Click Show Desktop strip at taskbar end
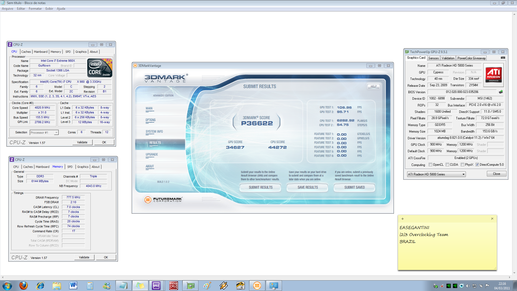This screenshot has width=517, height=291. pos(514,285)
